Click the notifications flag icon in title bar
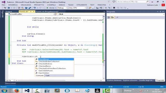 (109, 2)
